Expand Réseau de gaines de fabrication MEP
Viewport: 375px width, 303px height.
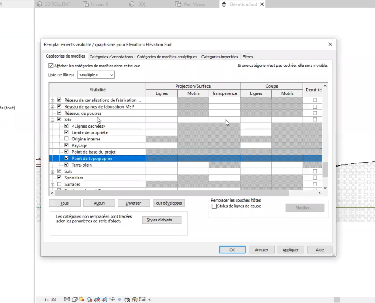click(52, 107)
